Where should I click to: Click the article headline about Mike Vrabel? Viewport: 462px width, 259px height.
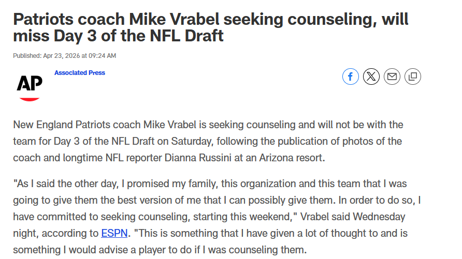coord(211,27)
